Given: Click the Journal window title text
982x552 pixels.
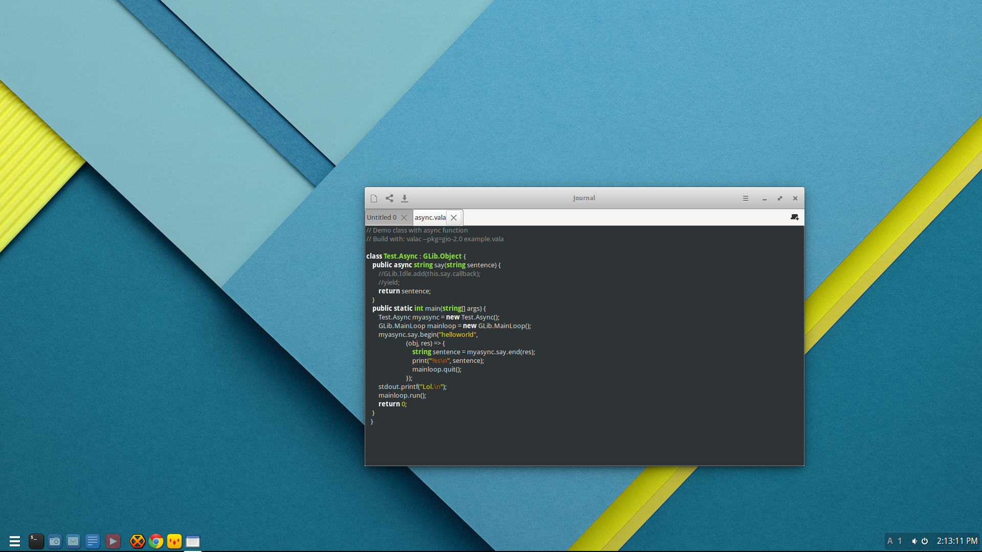Looking at the screenshot, I should (x=584, y=198).
